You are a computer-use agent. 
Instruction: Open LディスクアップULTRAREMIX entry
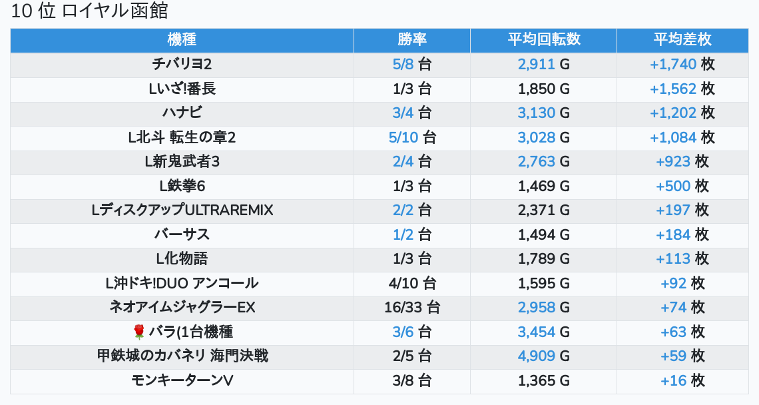pyautogui.click(x=182, y=210)
